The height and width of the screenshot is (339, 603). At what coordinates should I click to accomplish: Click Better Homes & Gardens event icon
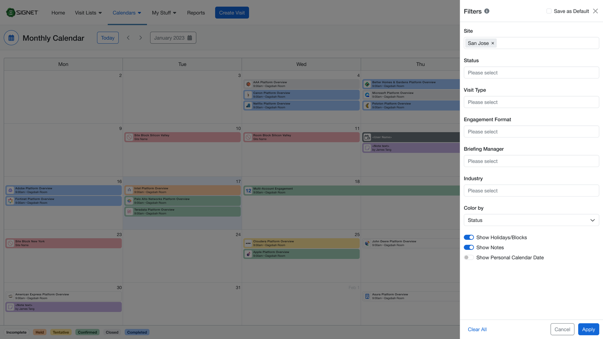point(367,84)
